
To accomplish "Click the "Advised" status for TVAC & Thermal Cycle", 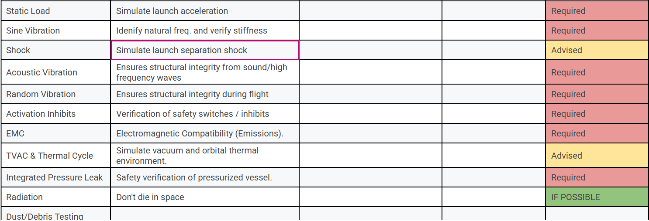I will pos(597,156).
